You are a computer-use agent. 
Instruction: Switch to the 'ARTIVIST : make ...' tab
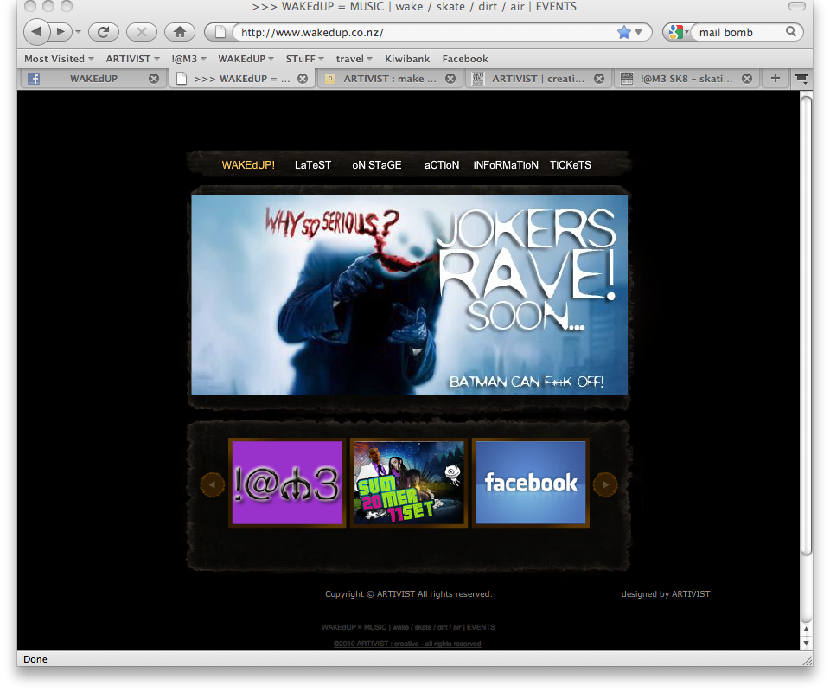point(390,79)
